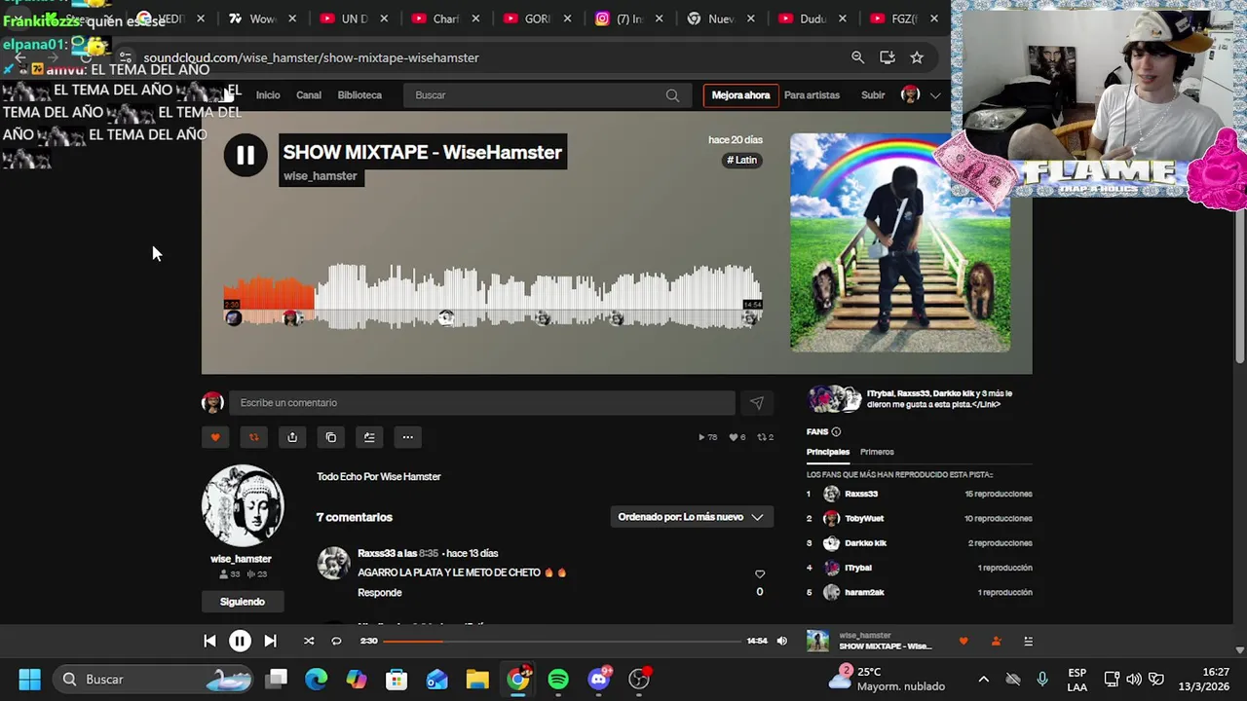Copy the track link icon
Screen dimensions: 1247x701
(x=331, y=437)
